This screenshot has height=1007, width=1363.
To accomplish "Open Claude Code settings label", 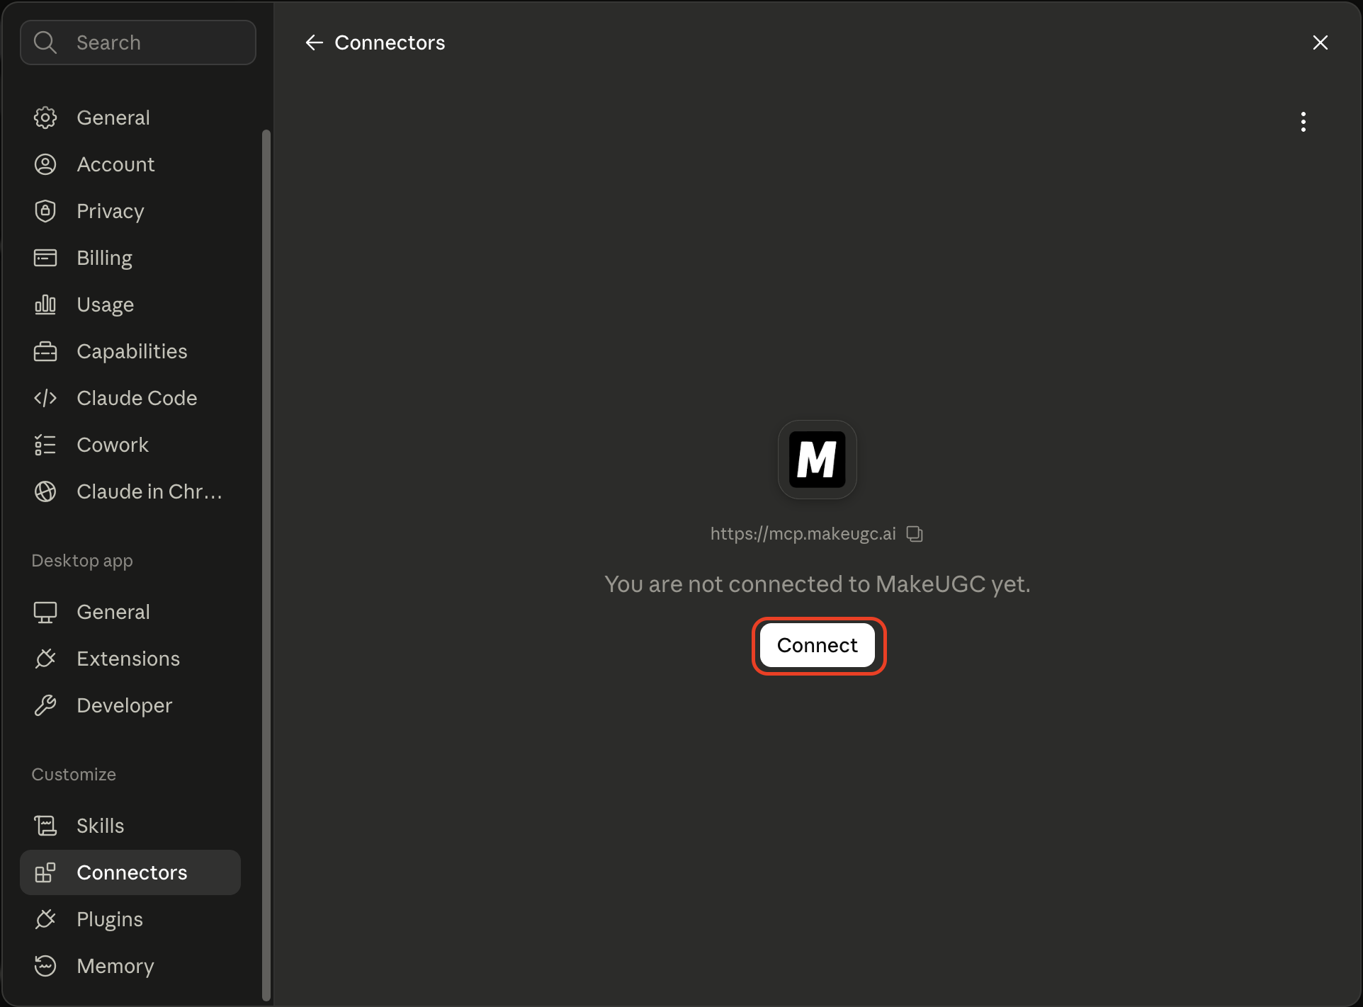I will pos(137,398).
